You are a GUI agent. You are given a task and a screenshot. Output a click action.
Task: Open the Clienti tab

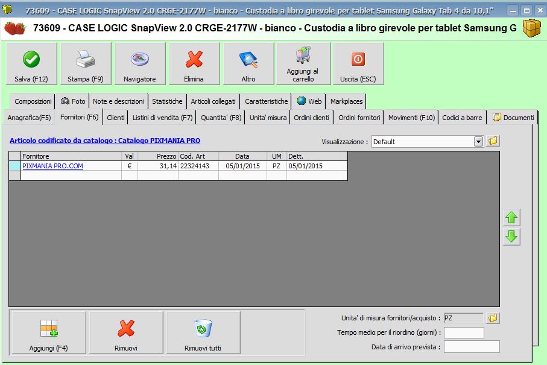point(115,118)
